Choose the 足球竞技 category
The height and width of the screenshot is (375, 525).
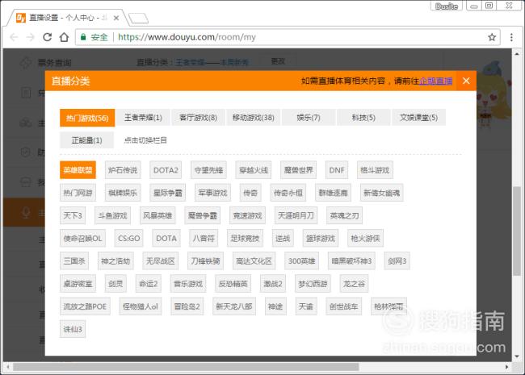click(x=245, y=238)
